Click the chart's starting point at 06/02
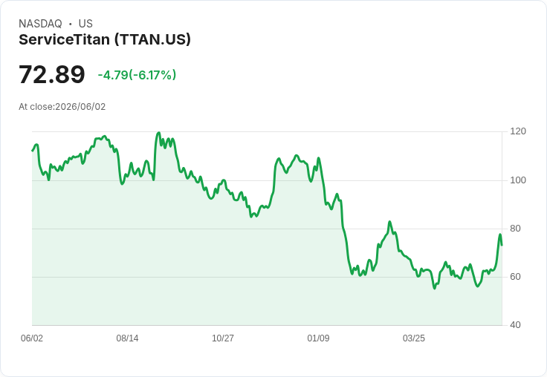The height and width of the screenshot is (377, 547). point(32,151)
